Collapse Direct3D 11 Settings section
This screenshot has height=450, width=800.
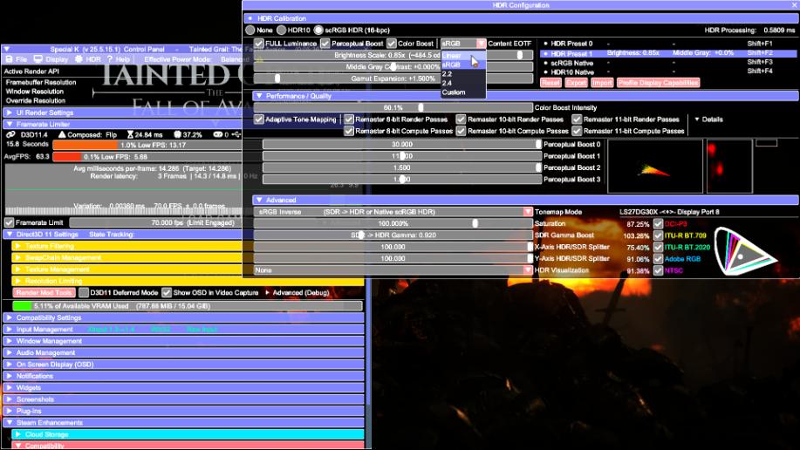pyautogui.click(x=183, y=235)
